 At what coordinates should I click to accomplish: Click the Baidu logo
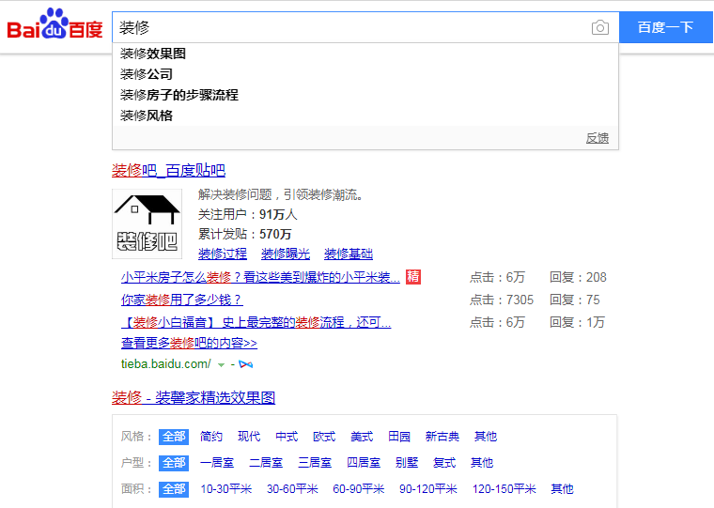pyautogui.click(x=54, y=26)
